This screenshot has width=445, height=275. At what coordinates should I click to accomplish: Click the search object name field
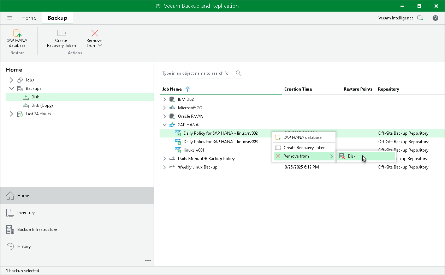click(196, 73)
